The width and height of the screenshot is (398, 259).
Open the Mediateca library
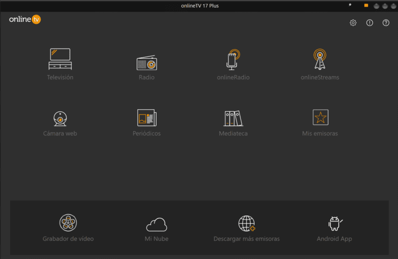tap(233, 123)
